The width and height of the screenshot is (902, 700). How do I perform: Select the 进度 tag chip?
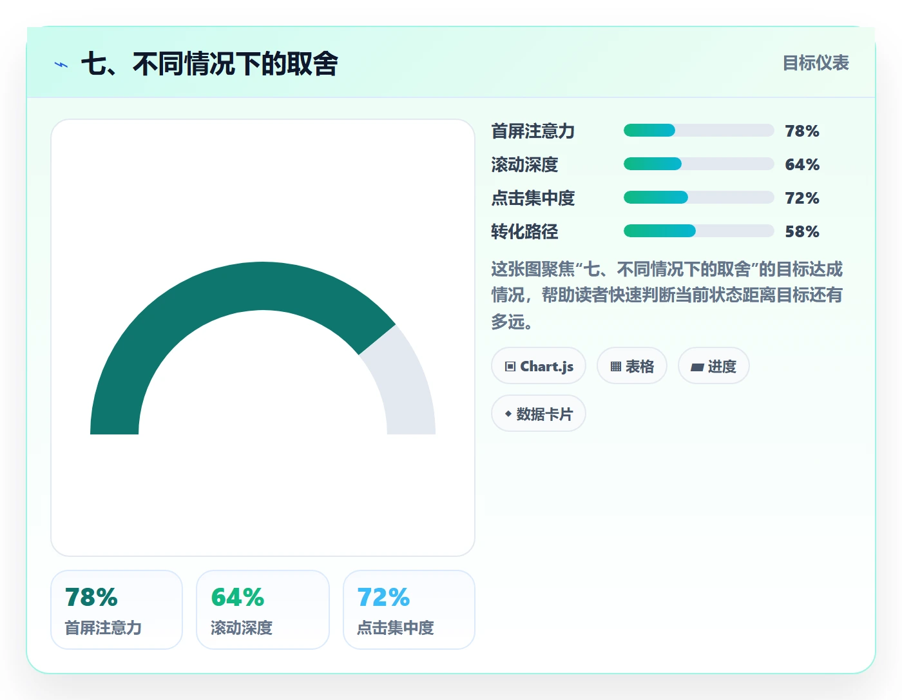pyautogui.click(x=714, y=366)
